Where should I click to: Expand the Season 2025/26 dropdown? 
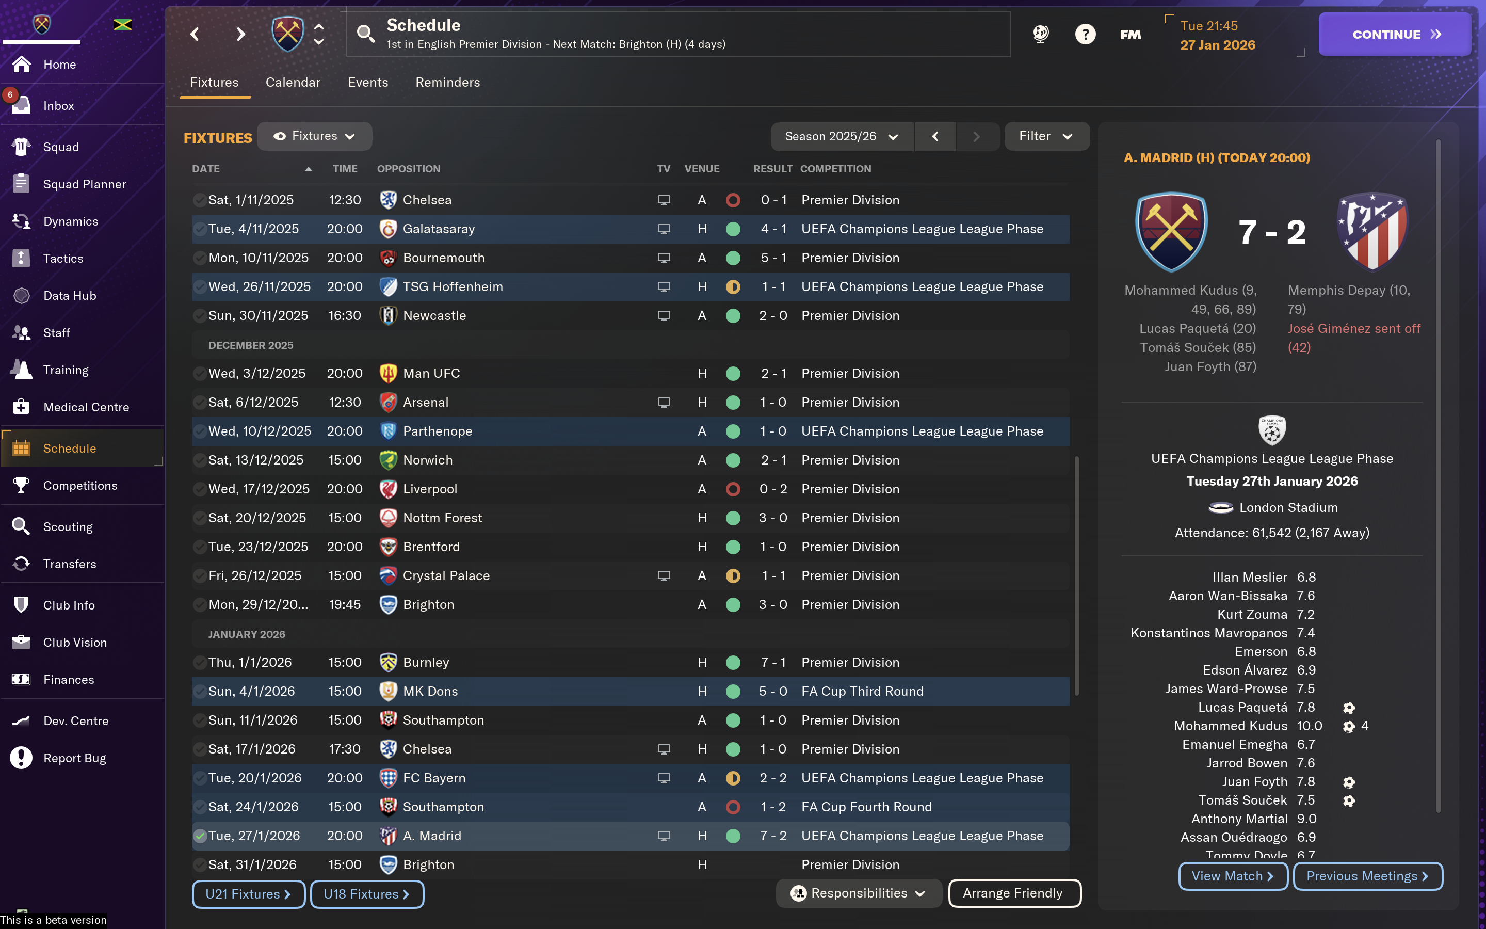click(841, 136)
